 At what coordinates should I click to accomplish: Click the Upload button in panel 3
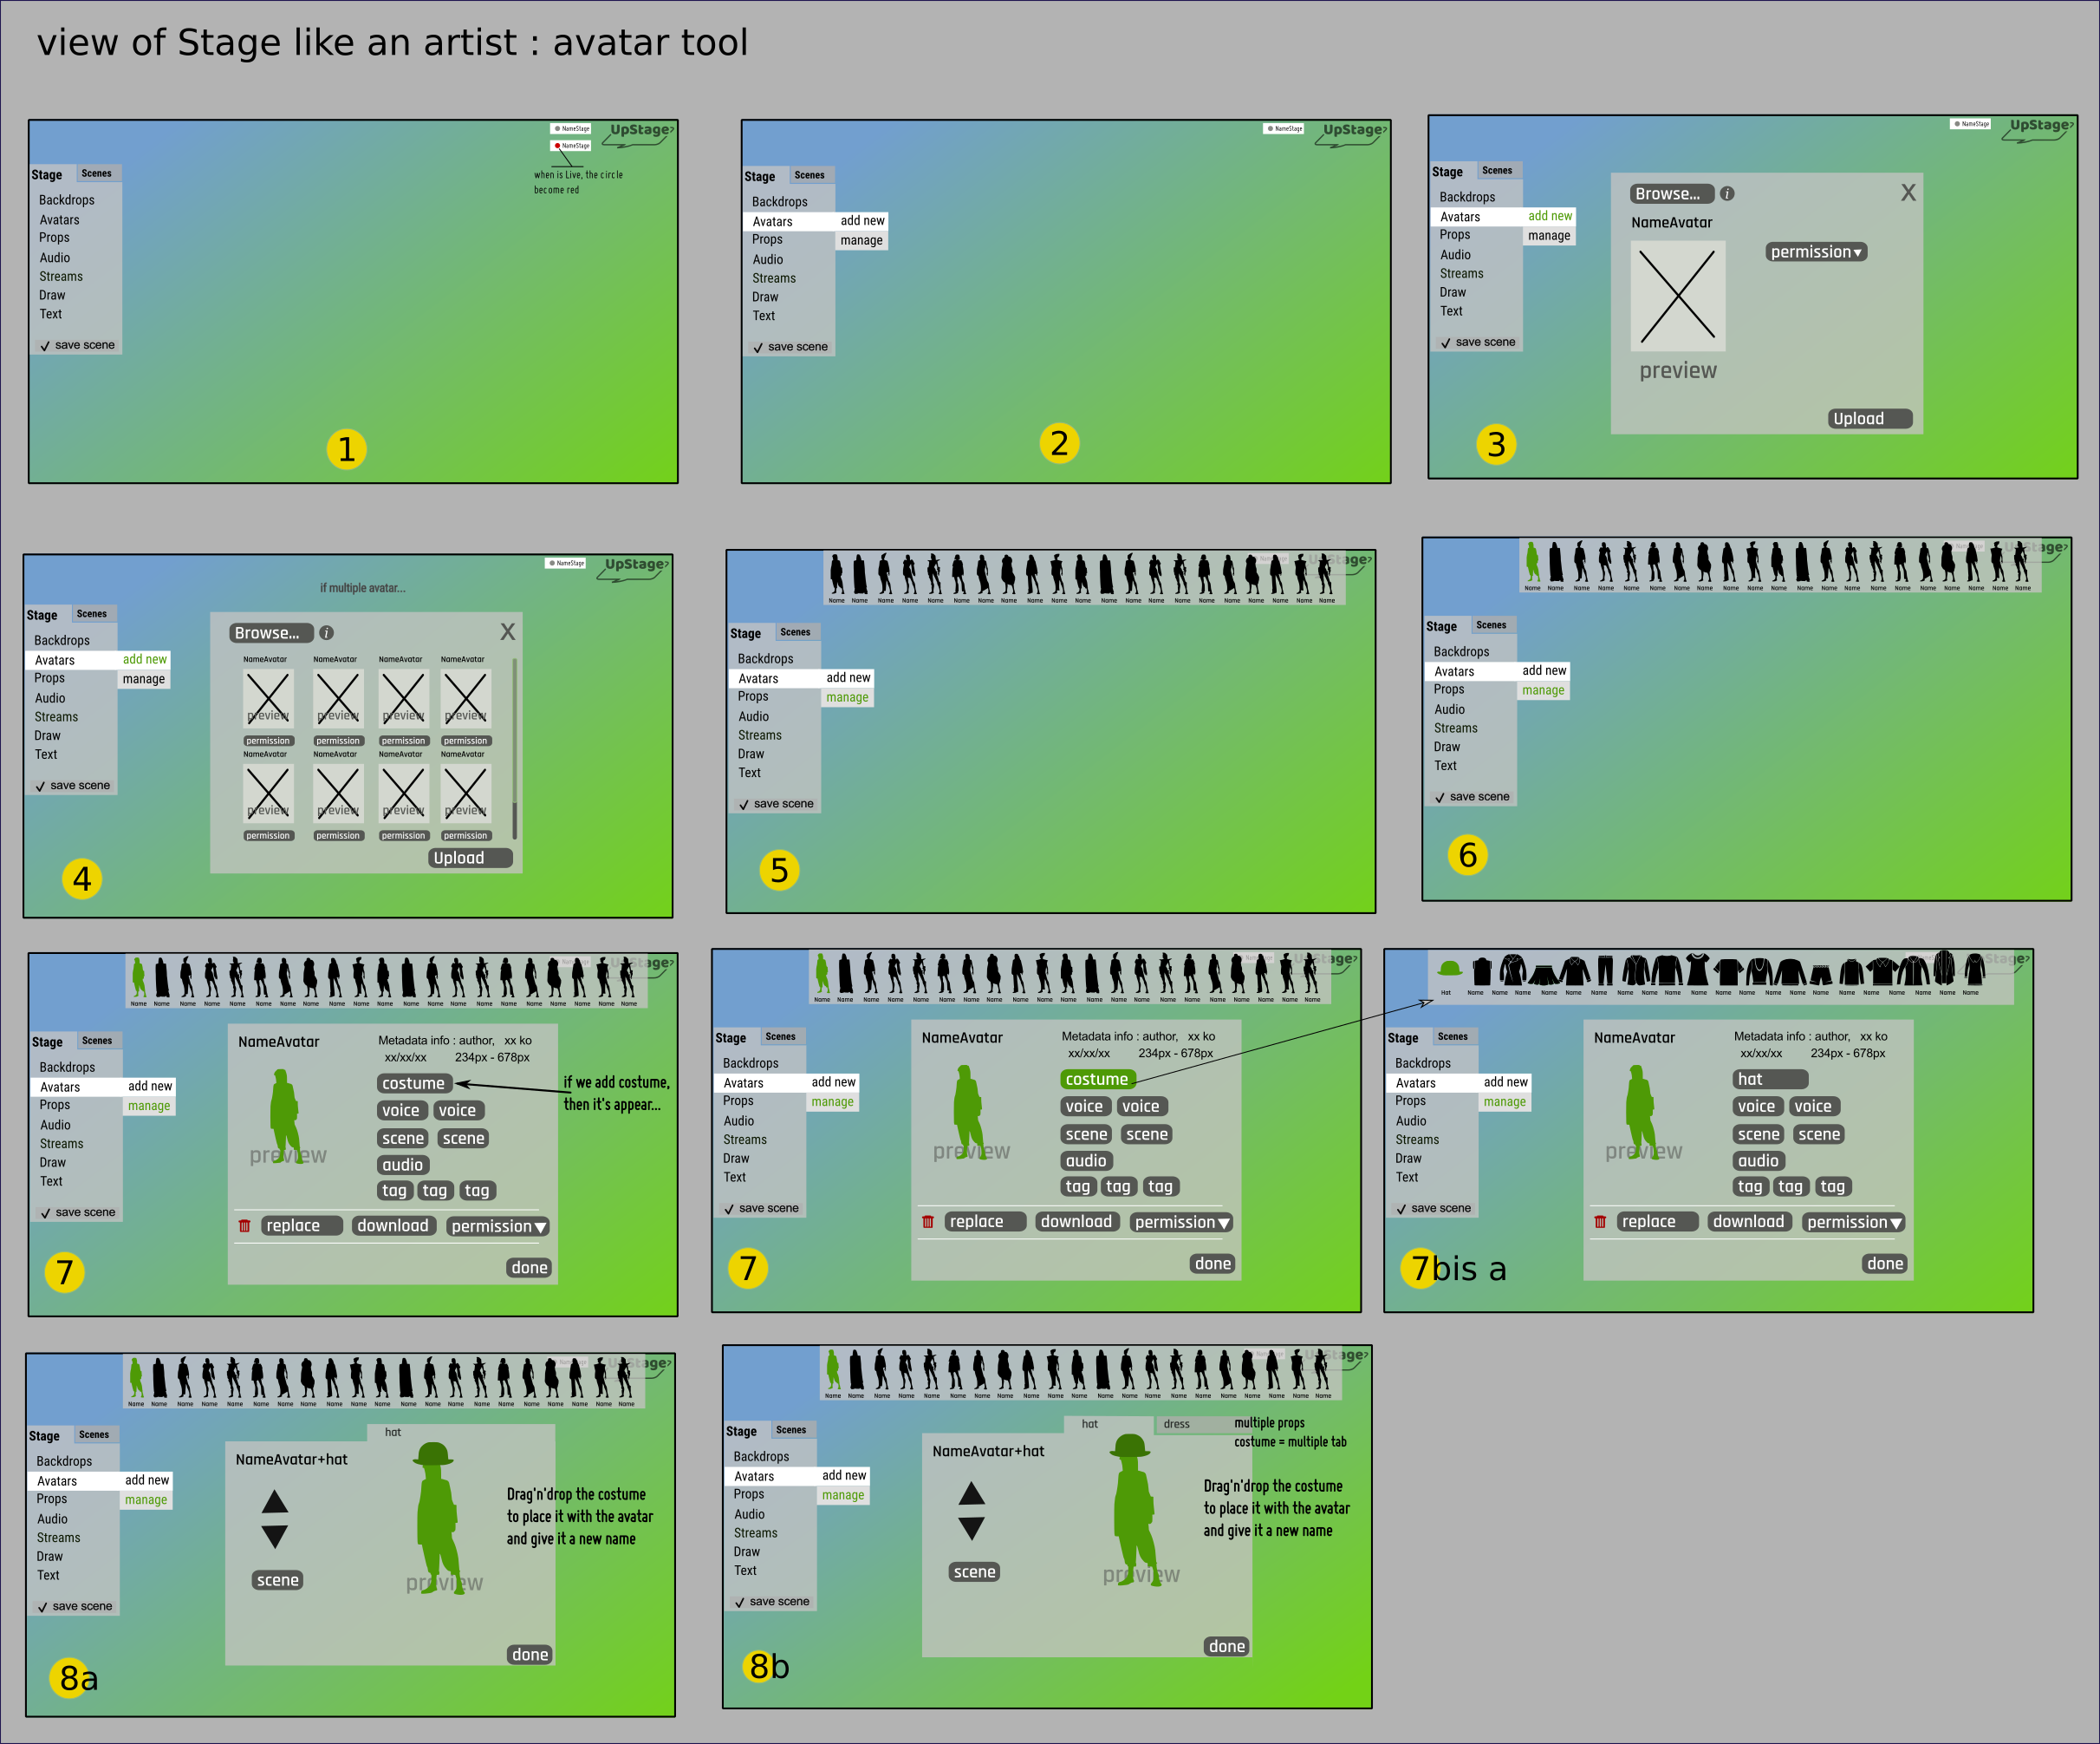(x=1870, y=419)
